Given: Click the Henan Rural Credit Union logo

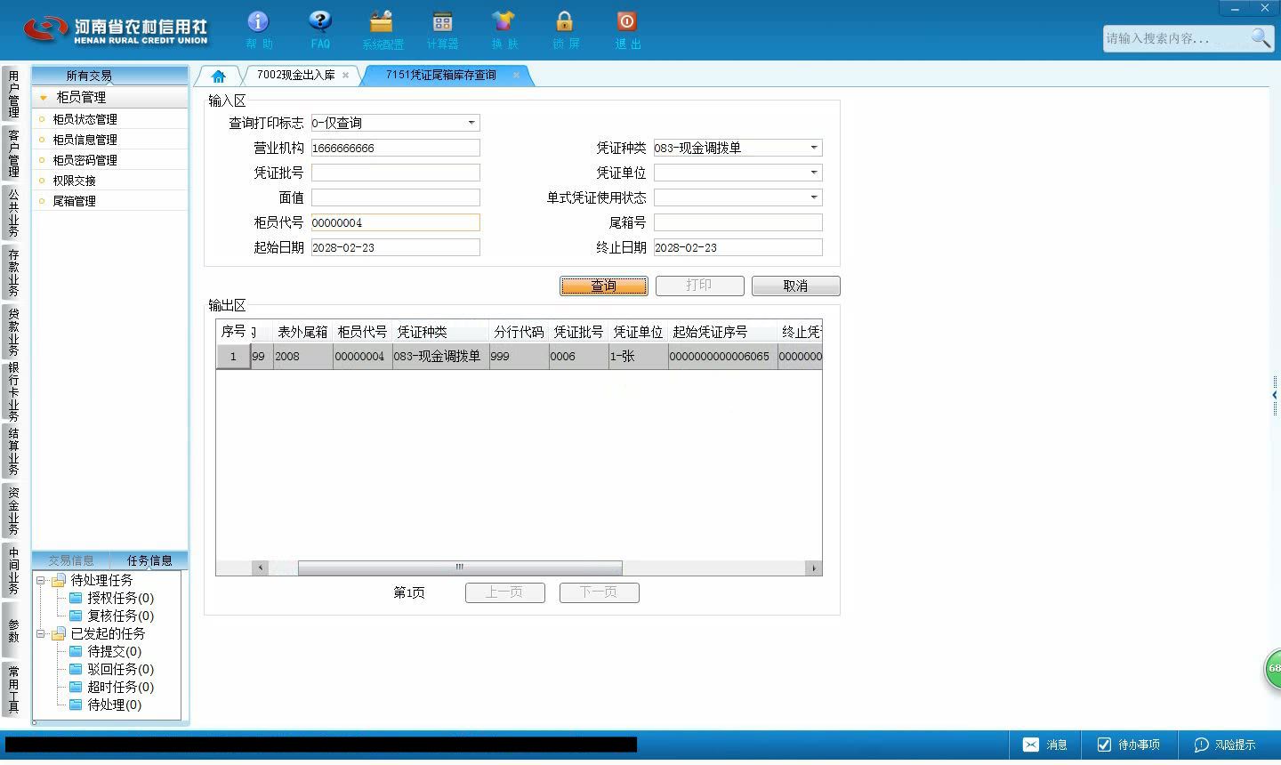Looking at the screenshot, I should click(115, 29).
